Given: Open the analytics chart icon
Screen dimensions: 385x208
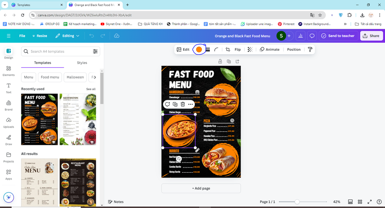Looking at the screenshot, I should click(300, 36).
